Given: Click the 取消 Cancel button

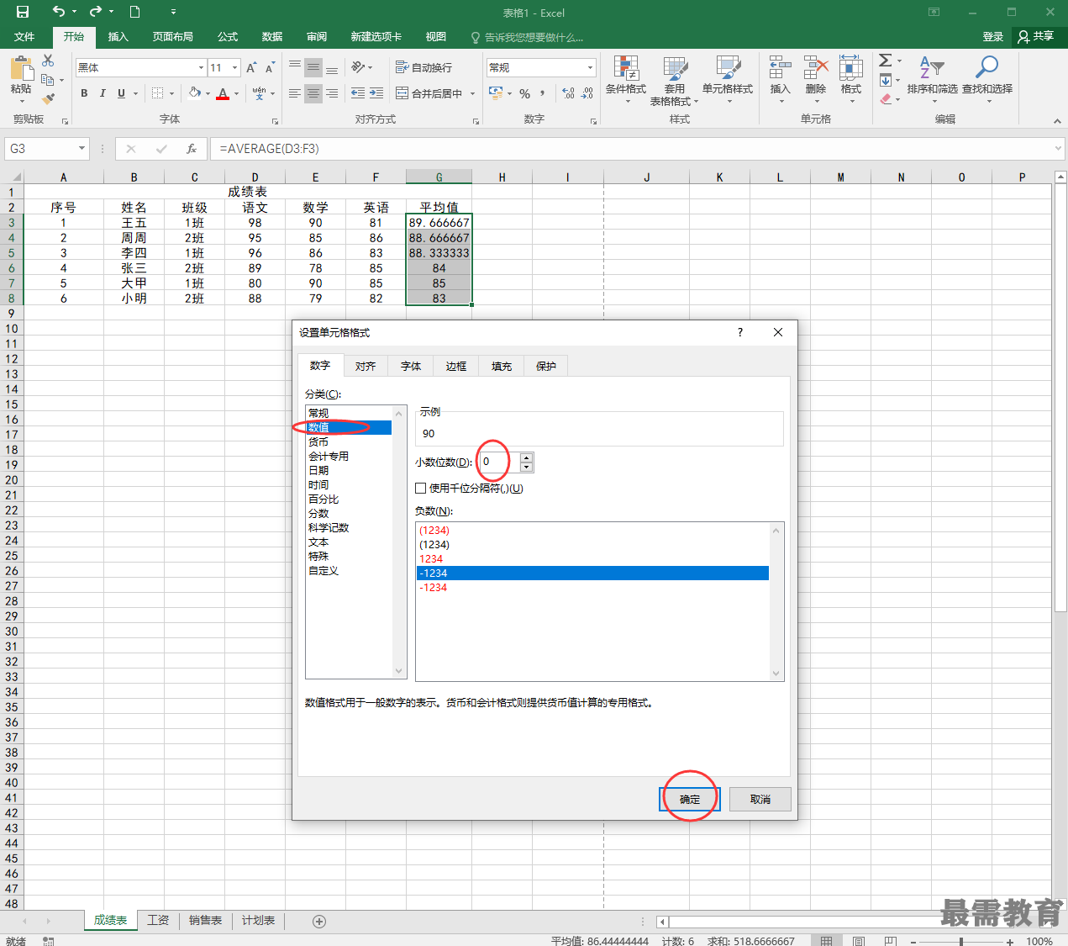Looking at the screenshot, I should point(760,799).
